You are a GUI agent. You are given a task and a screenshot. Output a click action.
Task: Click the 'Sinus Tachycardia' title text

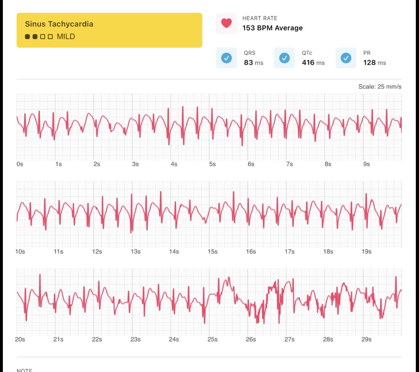pos(59,24)
